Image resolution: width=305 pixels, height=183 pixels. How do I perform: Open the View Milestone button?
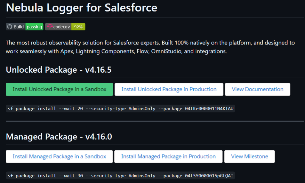point(250,157)
